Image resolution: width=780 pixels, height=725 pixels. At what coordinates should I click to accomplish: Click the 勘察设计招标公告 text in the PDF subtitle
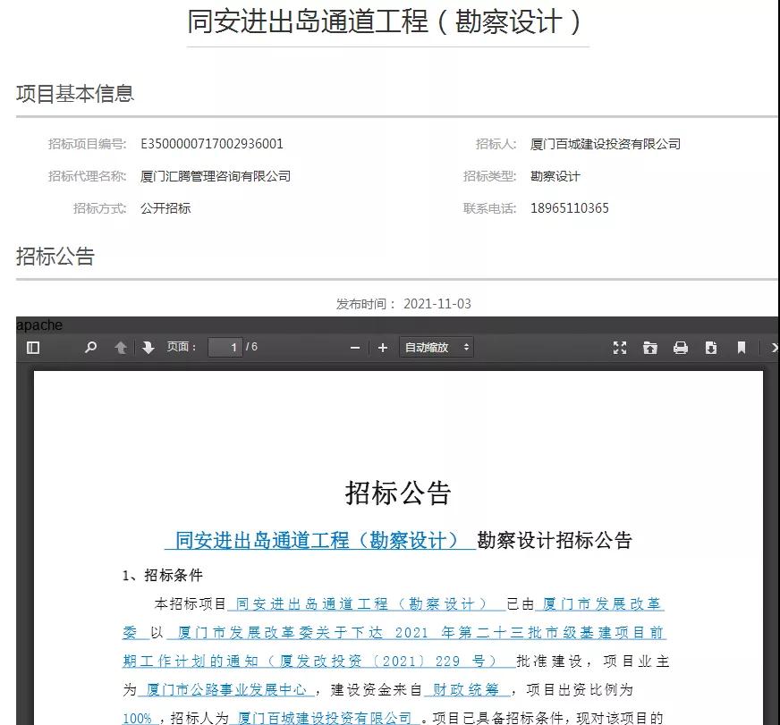[x=555, y=541]
